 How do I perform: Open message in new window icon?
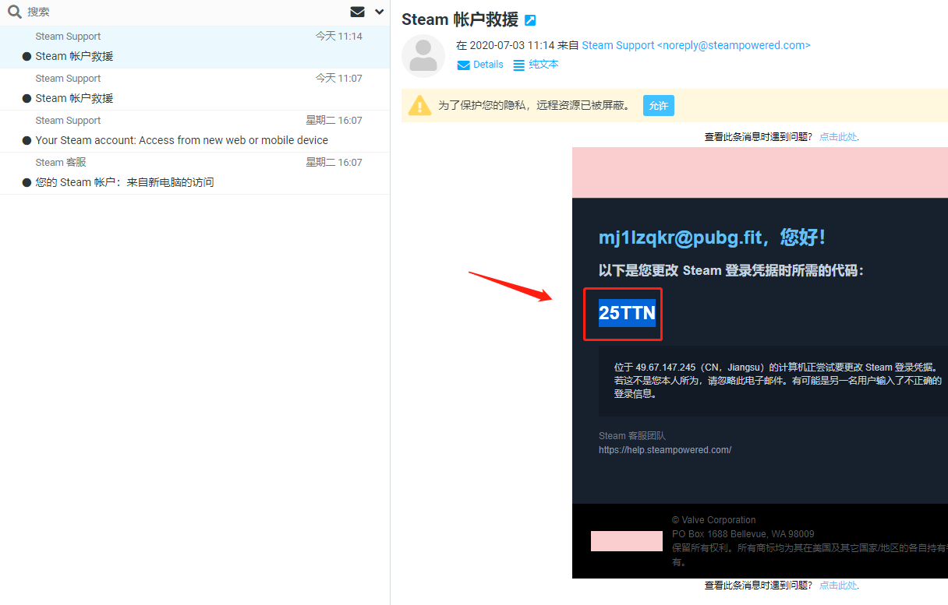pos(530,20)
